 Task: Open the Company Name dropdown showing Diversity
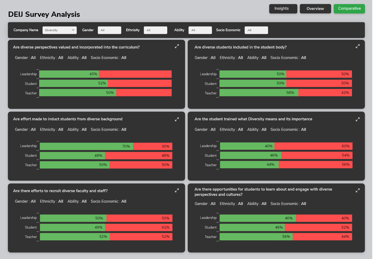click(x=60, y=30)
